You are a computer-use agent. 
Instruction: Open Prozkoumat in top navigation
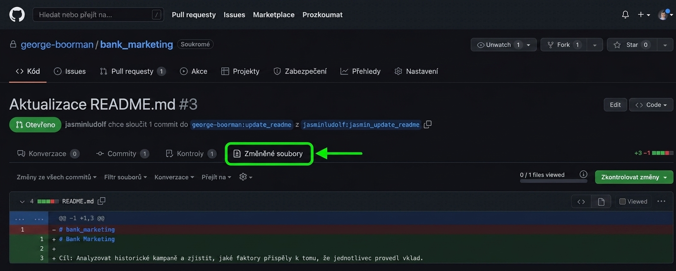[x=322, y=14]
